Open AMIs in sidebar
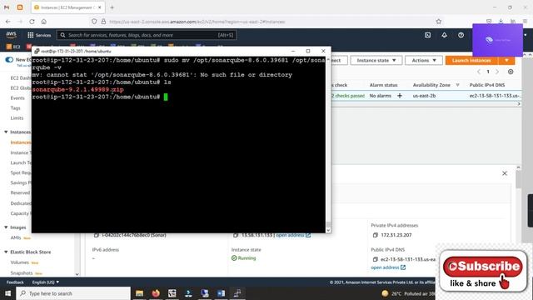This screenshot has width=533, height=300. point(16,237)
